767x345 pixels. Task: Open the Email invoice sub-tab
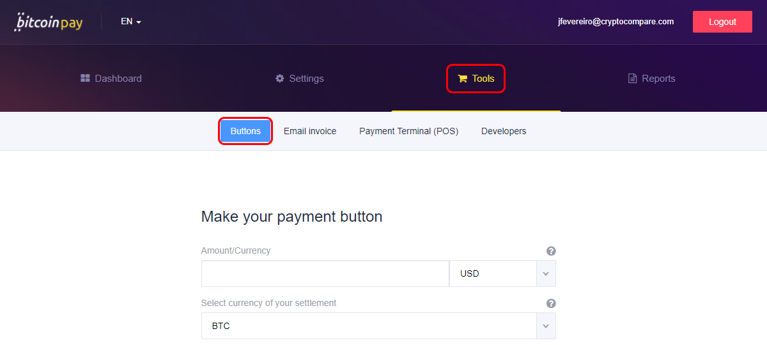(310, 131)
